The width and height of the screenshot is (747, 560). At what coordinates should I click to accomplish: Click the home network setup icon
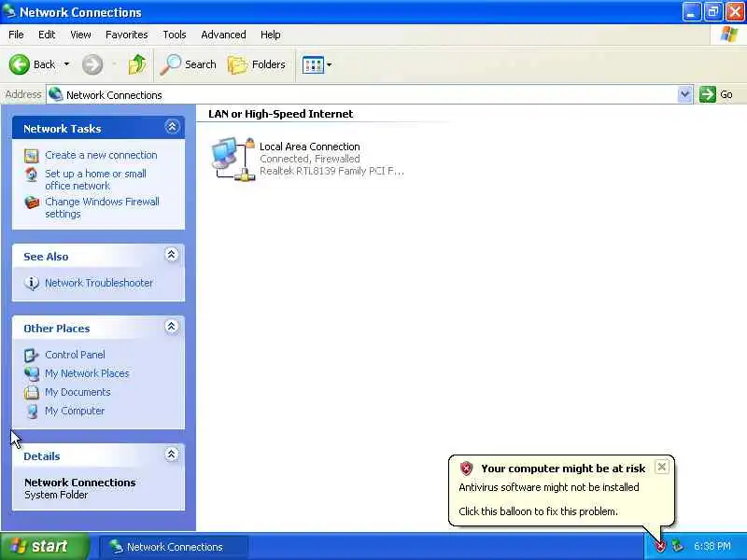[x=32, y=175]
